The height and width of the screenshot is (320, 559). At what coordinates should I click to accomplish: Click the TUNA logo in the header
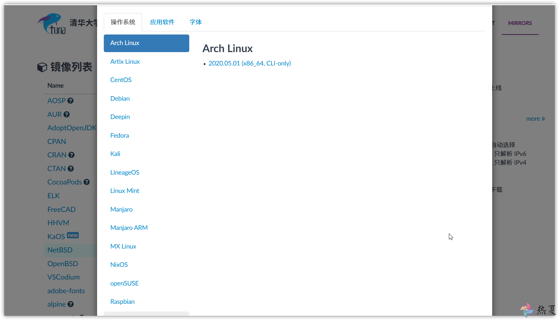pyautogui.click(x=52, y=24)
